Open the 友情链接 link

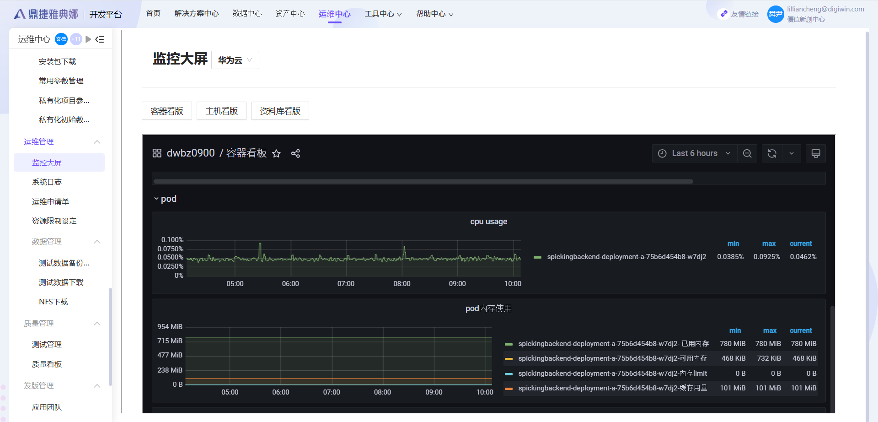point(740,14)
